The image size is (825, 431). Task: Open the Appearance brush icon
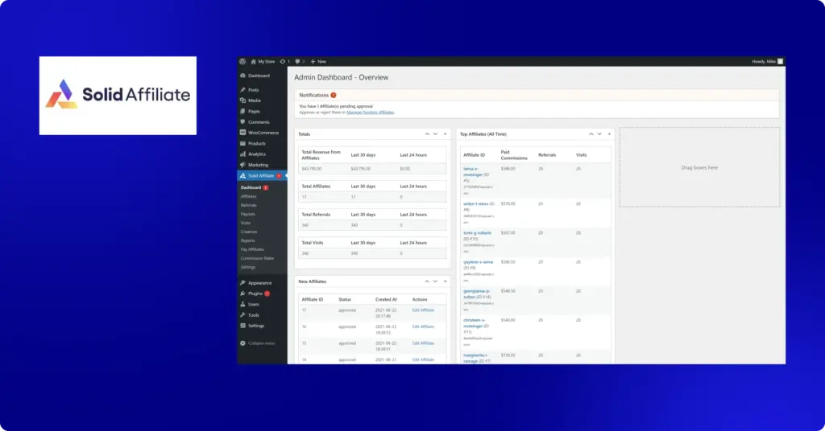[x=243, y=283]
